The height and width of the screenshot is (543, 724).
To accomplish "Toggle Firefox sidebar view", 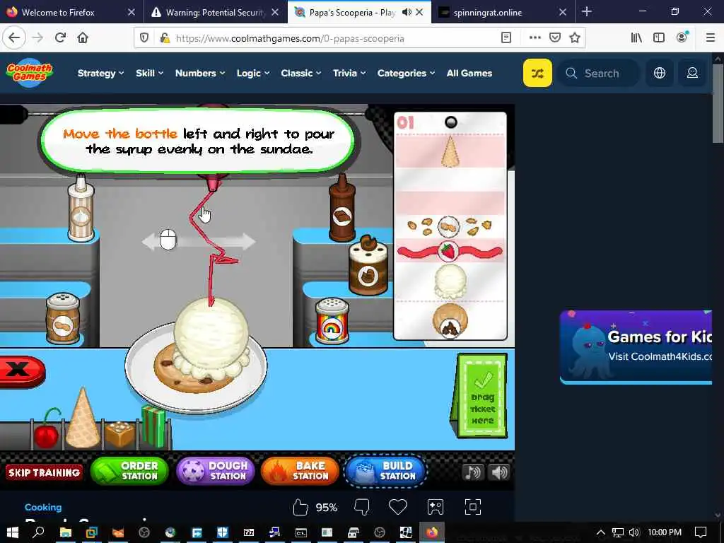I will pyautogui.click(x=659, y=37).
